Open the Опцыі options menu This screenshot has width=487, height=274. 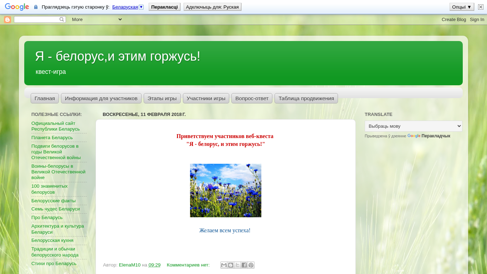[x=461, y=7]
